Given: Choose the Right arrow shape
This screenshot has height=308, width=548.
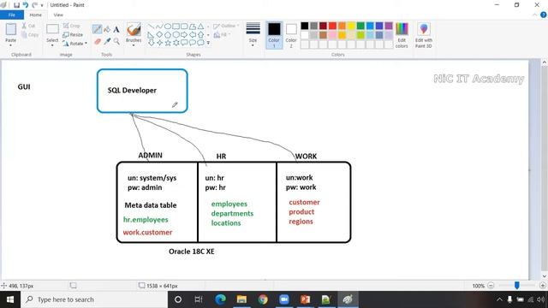Looking at the screenshot, I should (x=184, y=34).
